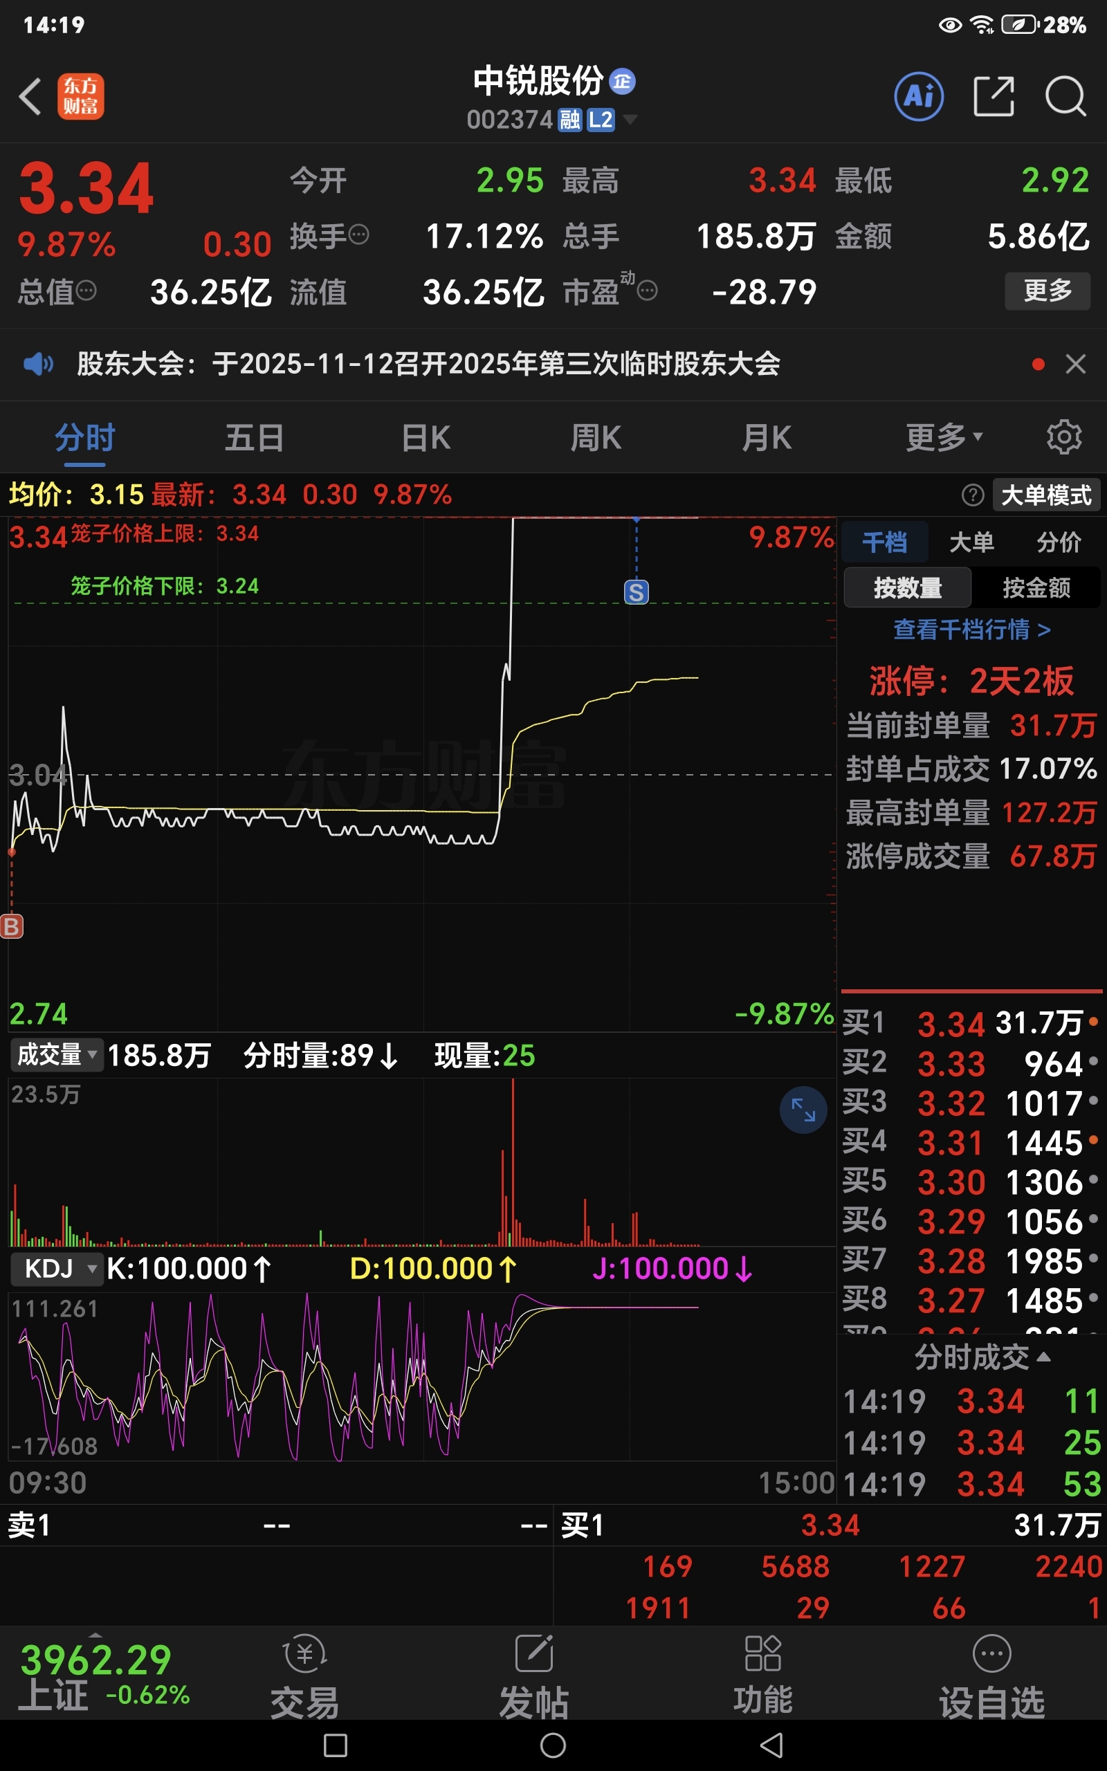The height and width of the screenshot is (1771, 1107).
Task: Tap the 买5 row at 3.30
Action: 970,1182
